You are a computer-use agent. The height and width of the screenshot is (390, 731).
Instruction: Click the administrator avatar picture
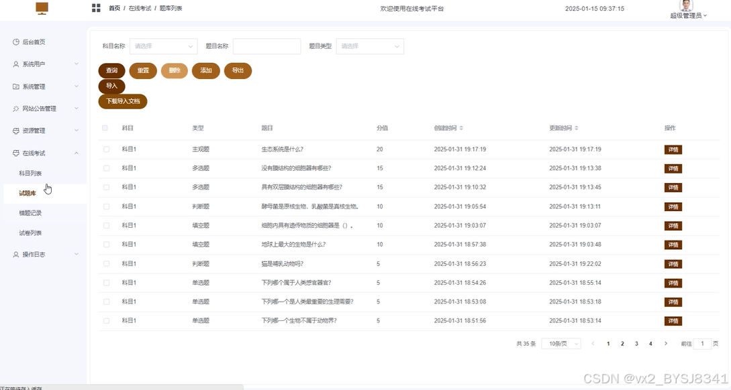pos(686,5)
